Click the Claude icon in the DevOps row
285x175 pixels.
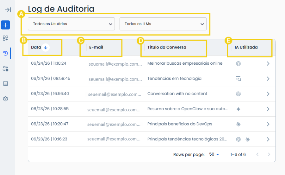point(239,124)
